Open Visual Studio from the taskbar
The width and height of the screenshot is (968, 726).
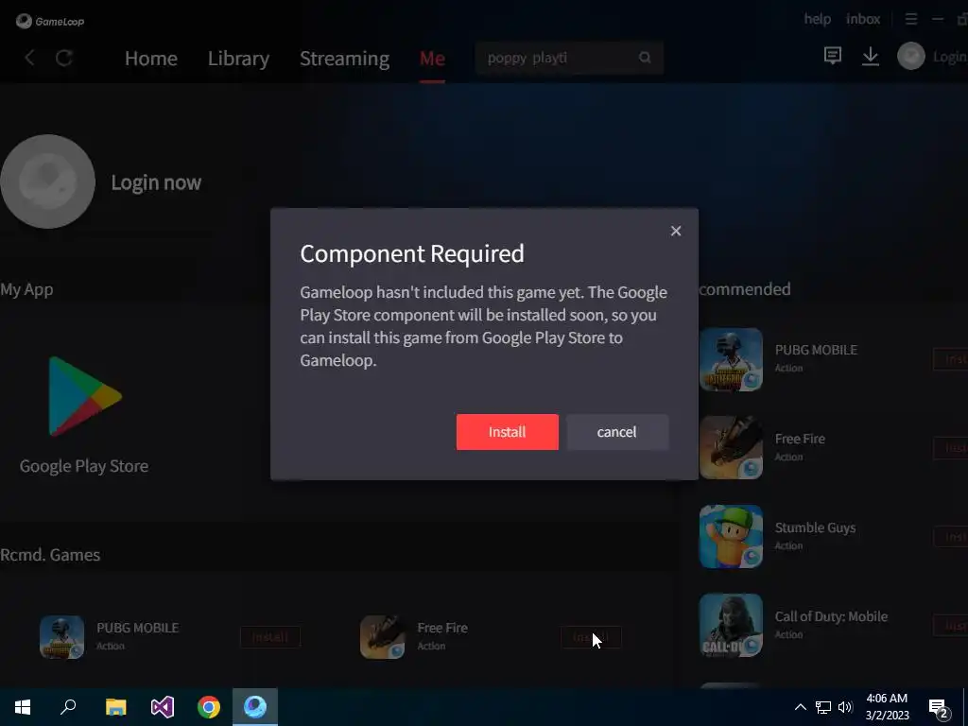coord(163,707)
